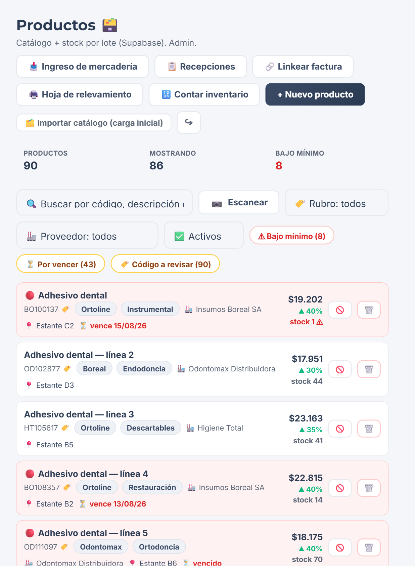Click the pin icon beside Estante C2

coord(29,326)
